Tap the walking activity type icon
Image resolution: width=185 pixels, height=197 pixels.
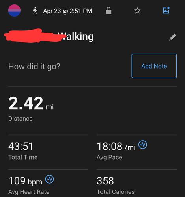point(35,11)
